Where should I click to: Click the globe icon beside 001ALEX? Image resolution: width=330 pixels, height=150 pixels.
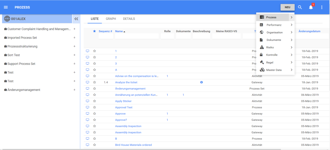point(7,19)
